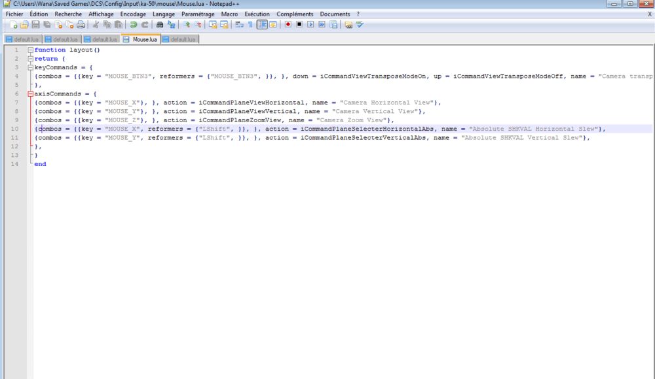The image size is (655, 379).
Task: Collapse the axisCommands code block
Action: pos(29,93)
